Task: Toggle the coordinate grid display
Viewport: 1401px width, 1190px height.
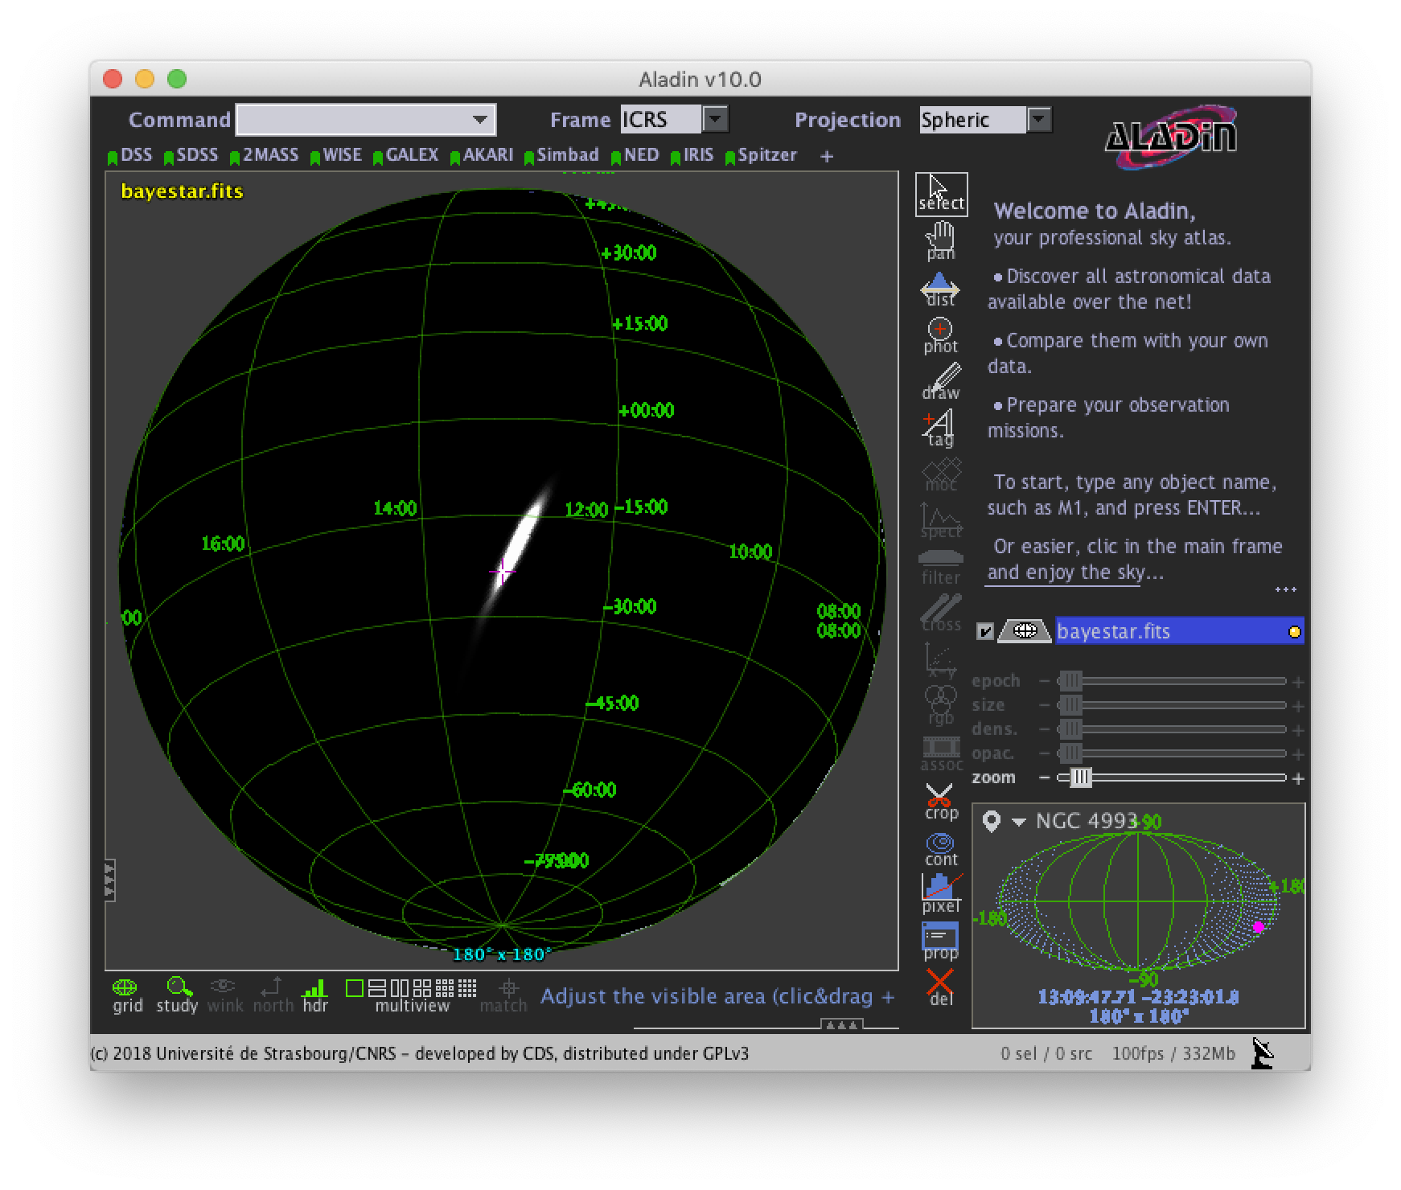Action: tap(126, 995)
